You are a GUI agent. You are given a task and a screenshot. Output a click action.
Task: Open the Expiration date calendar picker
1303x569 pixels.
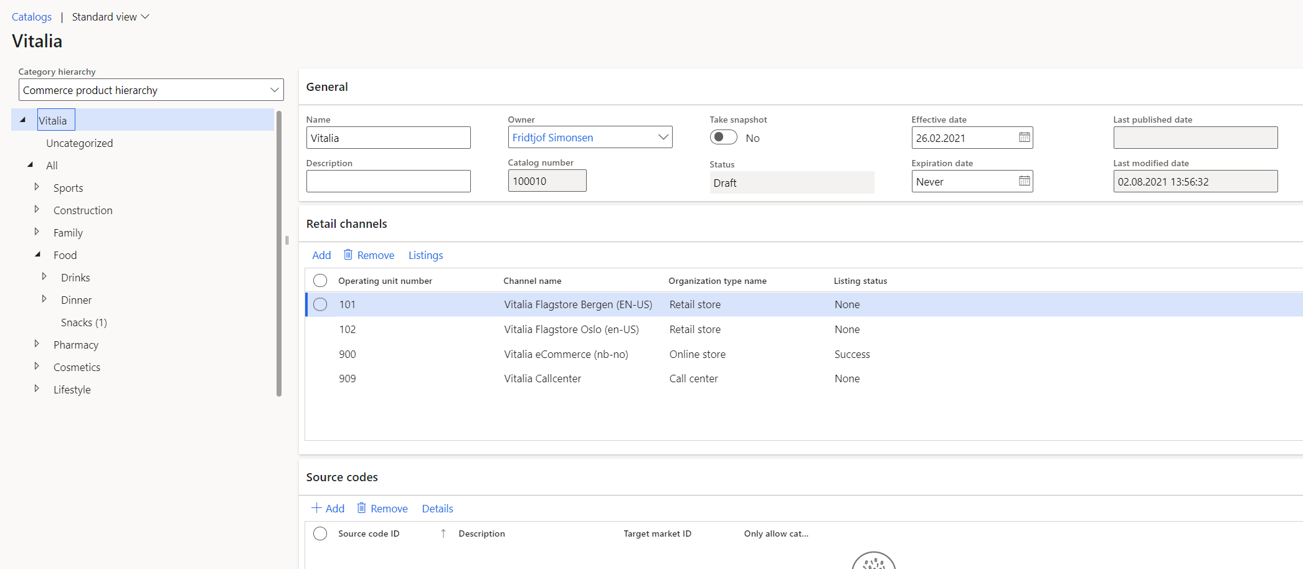click(x=1024, y=181)
